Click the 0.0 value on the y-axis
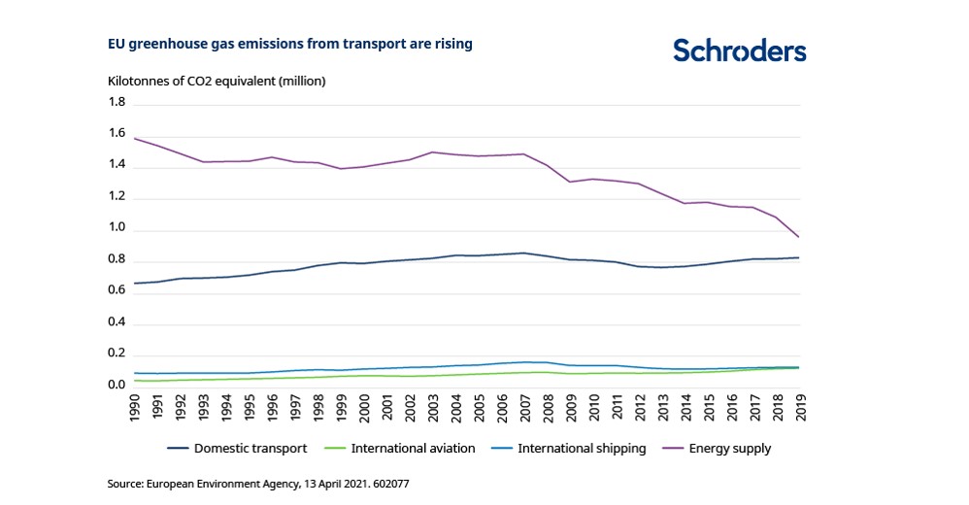The height and width of the screenshot is (505, 969). (x=116, y=386)
